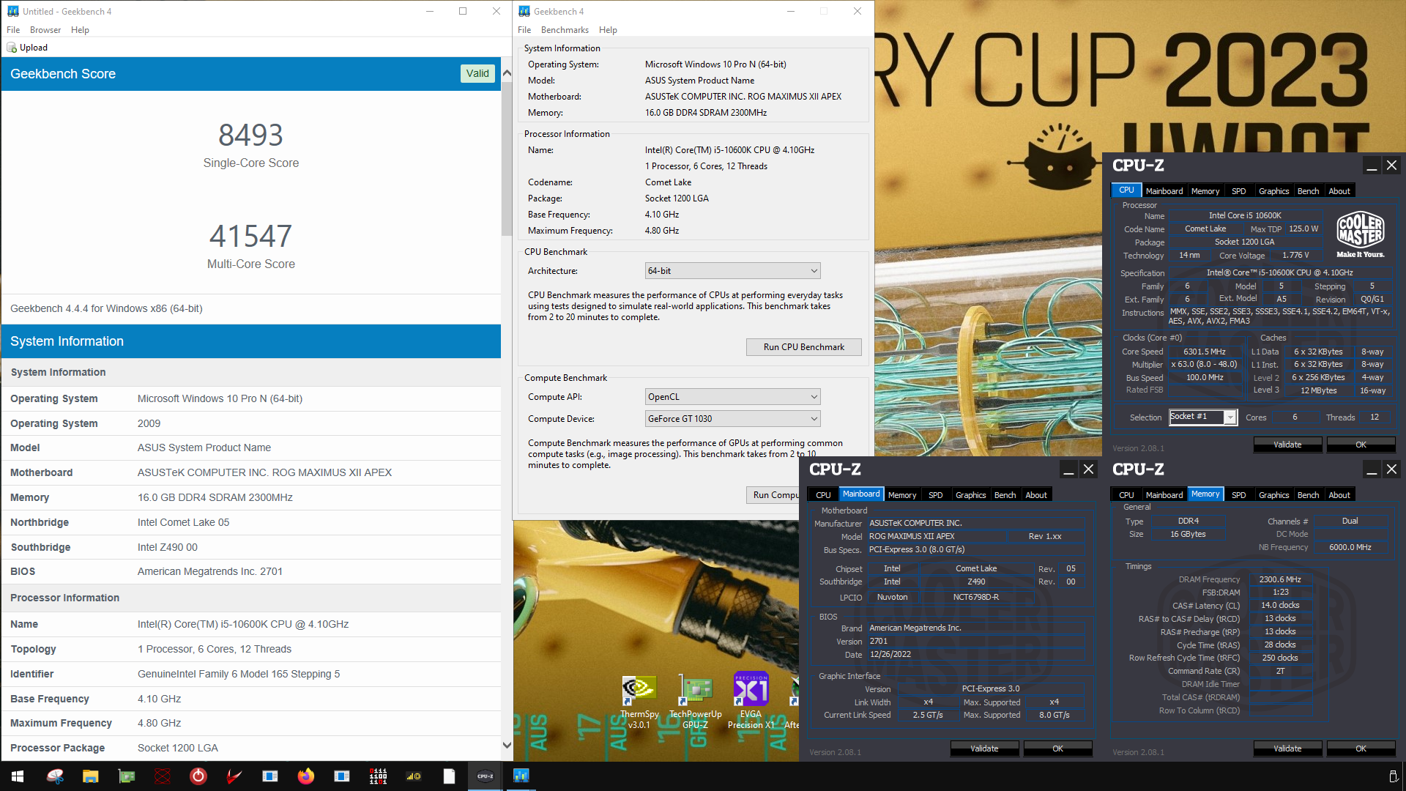Switch to the Geekbench taskbar button
The image size is (1406, 791).
click(521, 776)
